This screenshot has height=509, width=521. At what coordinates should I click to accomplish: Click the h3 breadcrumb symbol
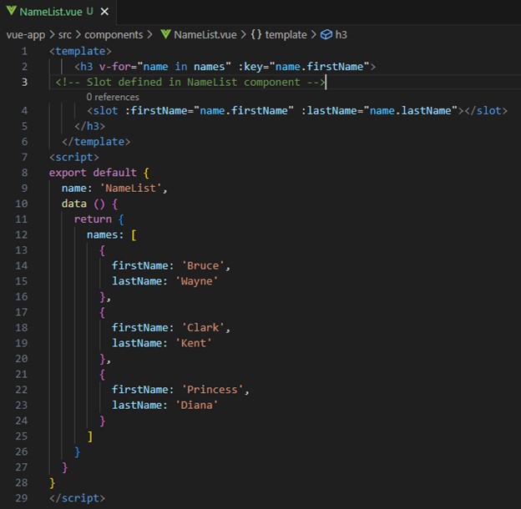click(341, 34)
